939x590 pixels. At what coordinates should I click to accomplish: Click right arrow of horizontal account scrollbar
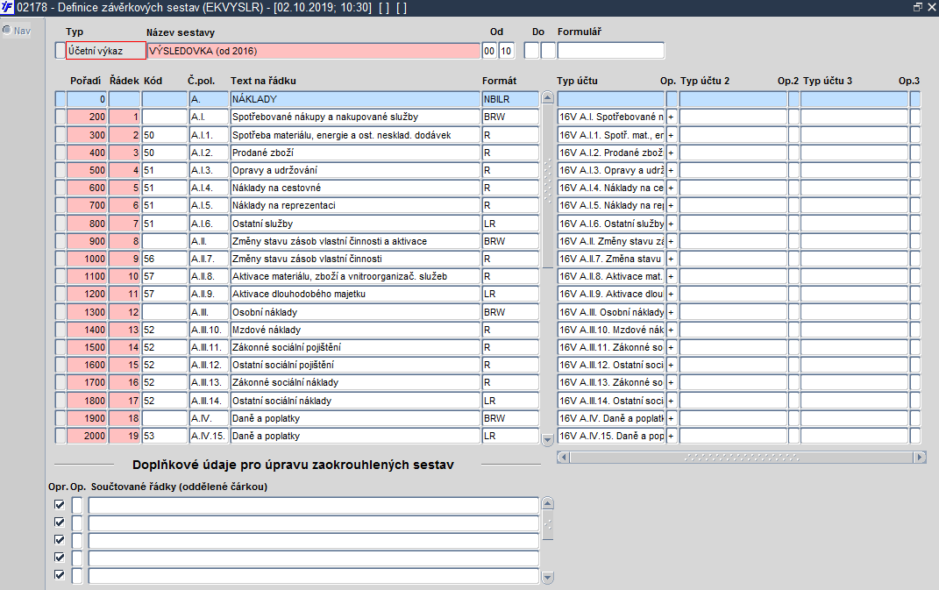click(920, 457)
